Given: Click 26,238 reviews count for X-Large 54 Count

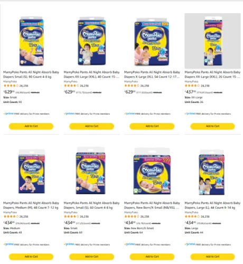Looking at the screenshot, I should (145, 86).
